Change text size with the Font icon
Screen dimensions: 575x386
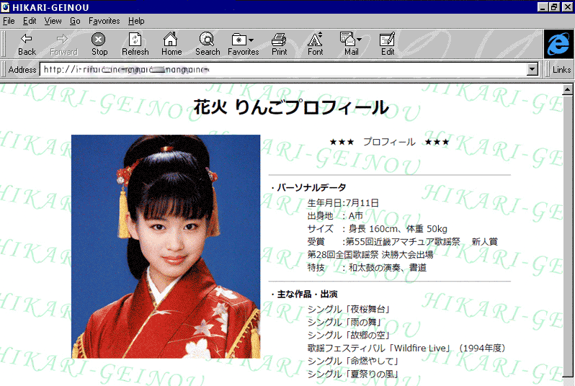[315, 39]
